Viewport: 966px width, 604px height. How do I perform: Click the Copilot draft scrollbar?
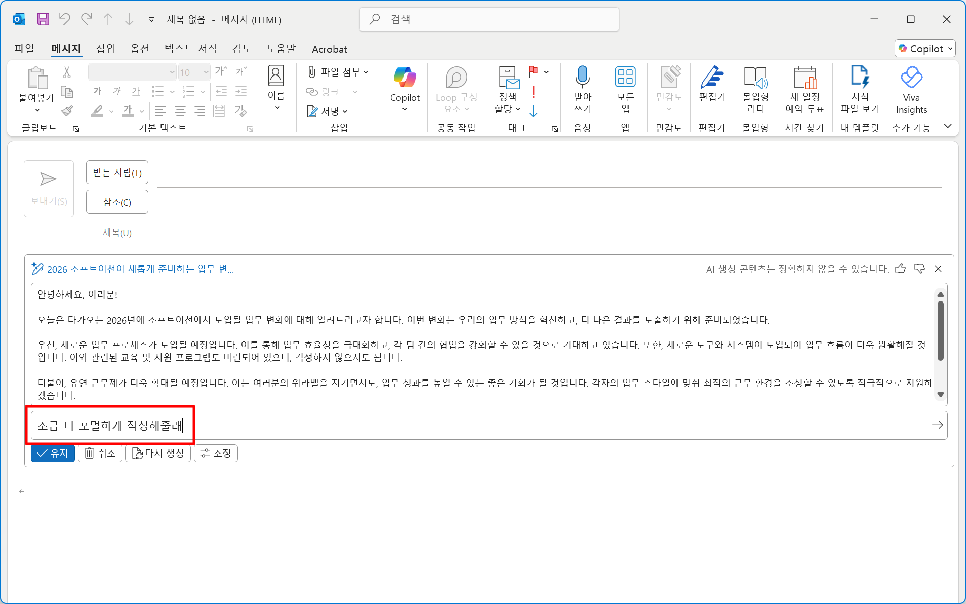[x=940, y=331]
